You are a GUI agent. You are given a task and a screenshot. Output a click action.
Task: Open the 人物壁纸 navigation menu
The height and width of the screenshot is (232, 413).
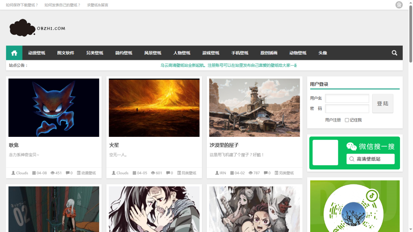point(182,53)
